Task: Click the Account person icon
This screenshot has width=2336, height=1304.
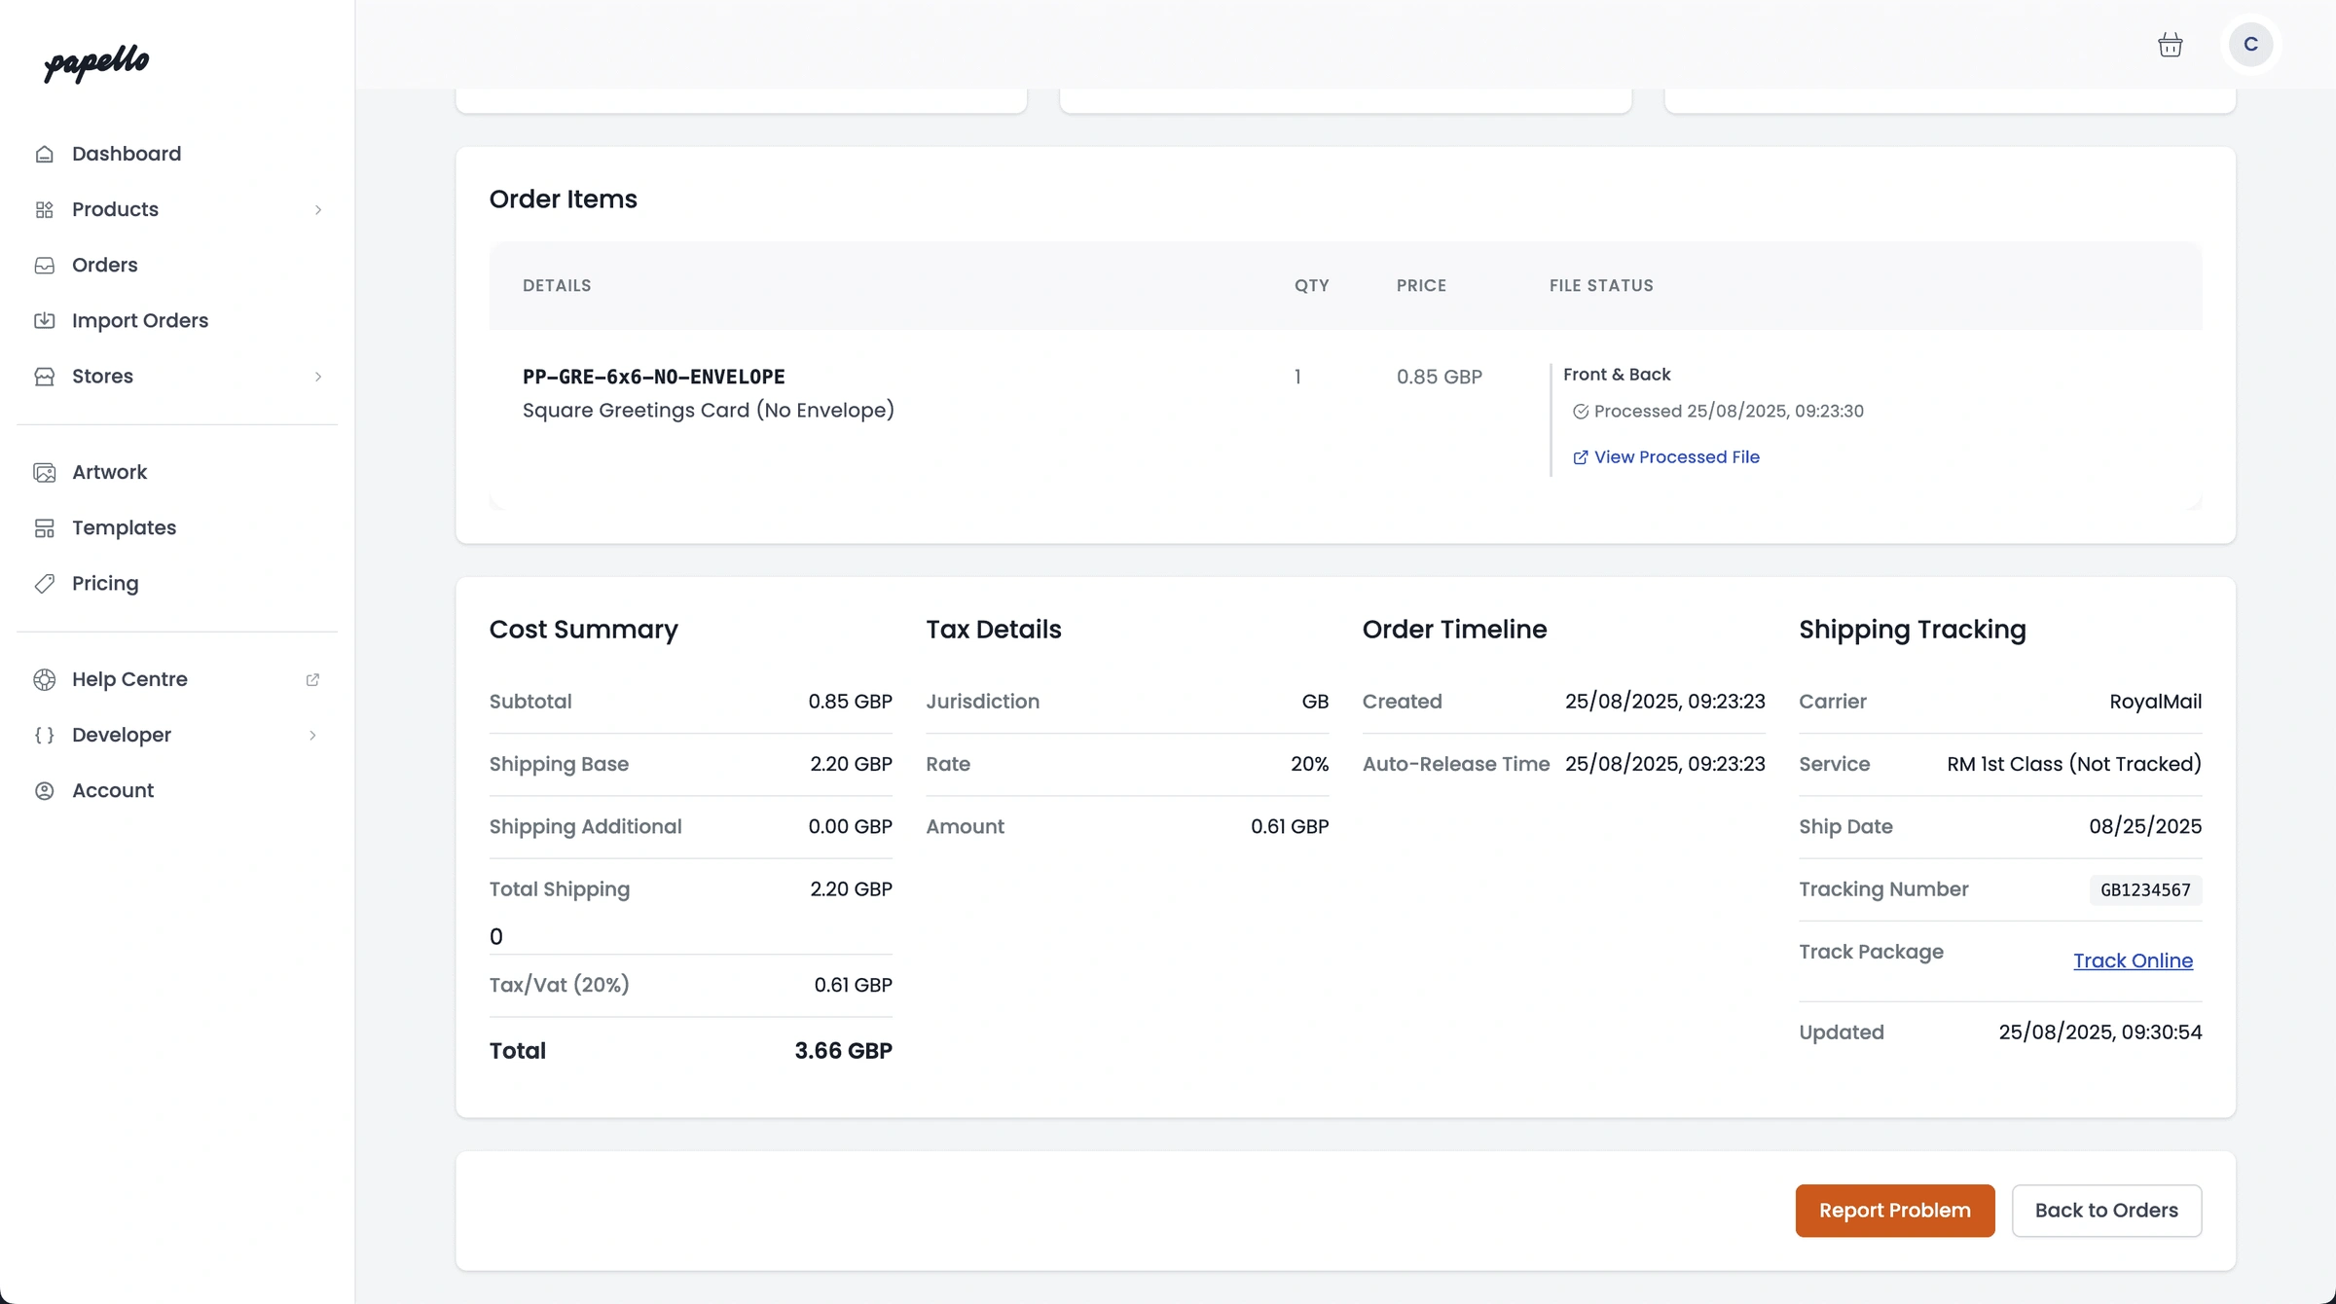Action: [x=45, y=790]
